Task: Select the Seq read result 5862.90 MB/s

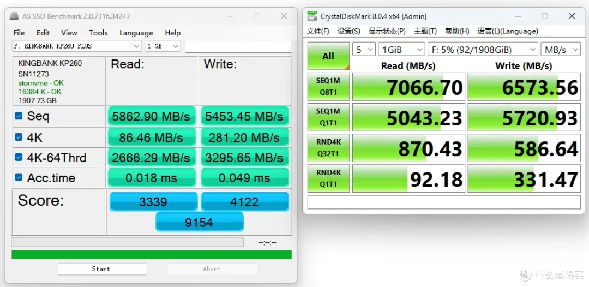Action: [152, 116]
